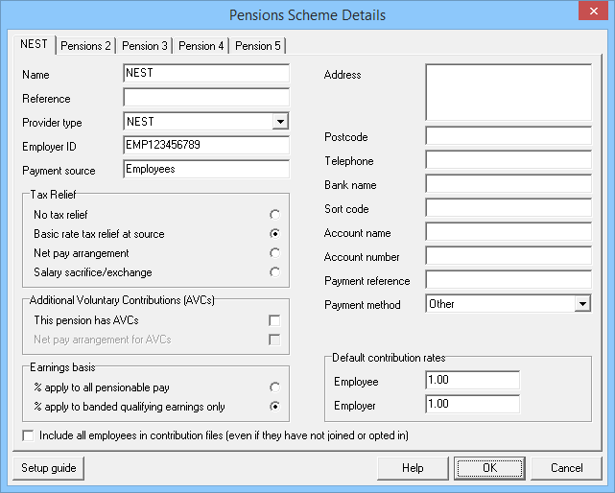The width and height of the screenshot is (615, 493).
Task: Click the Provider type box showing NEST
Action: (x=206, y=122)
